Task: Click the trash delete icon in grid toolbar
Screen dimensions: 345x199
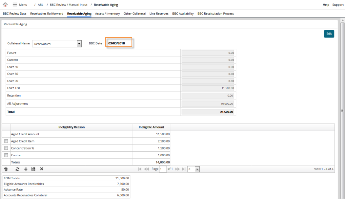Action: point(6,169)
